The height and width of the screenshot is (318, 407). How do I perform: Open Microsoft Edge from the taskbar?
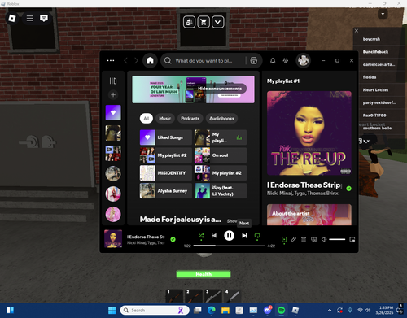coord(212,310)
